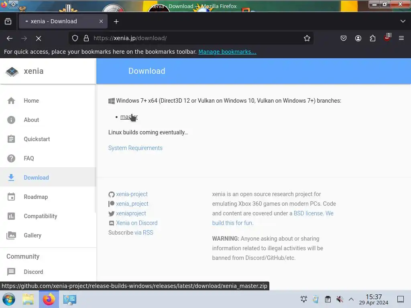Open Xenia on Discord link
The height and width of the screenshot is (308, 411).
click(x=136, y=223)
